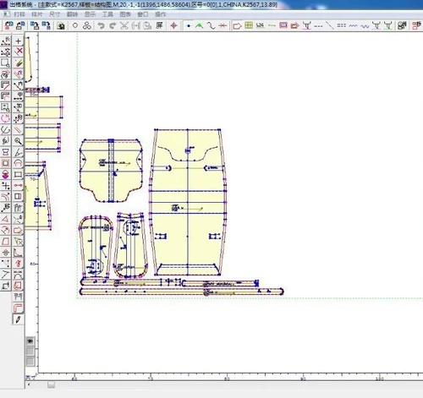Viewport: 423px width, 398px height.
Task: Select the green pencil eraser tool
Action: tap(19, 63)
